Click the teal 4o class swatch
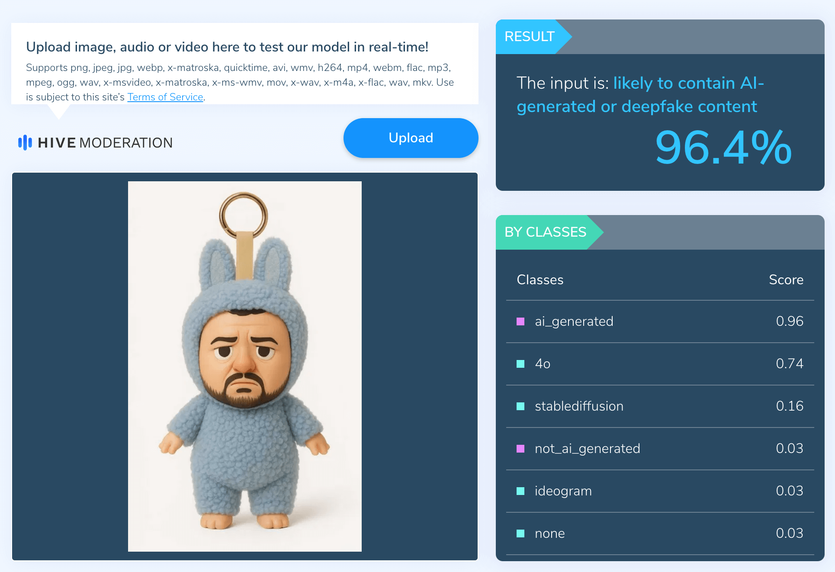This screenshot has width=835, height=572. point(520,364)
